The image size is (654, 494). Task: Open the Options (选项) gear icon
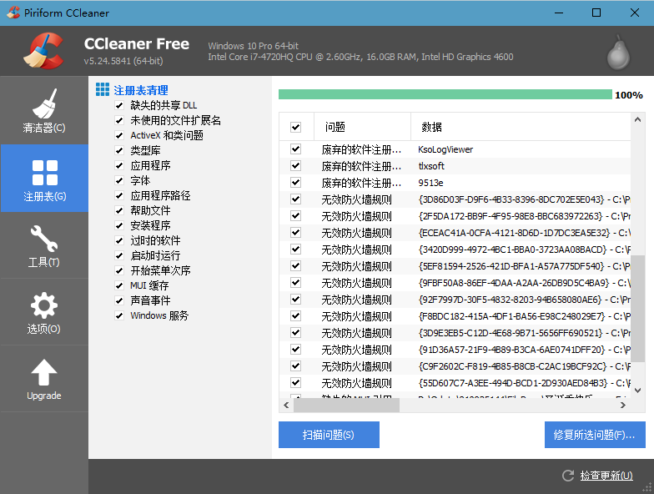[x=43, y=305]
